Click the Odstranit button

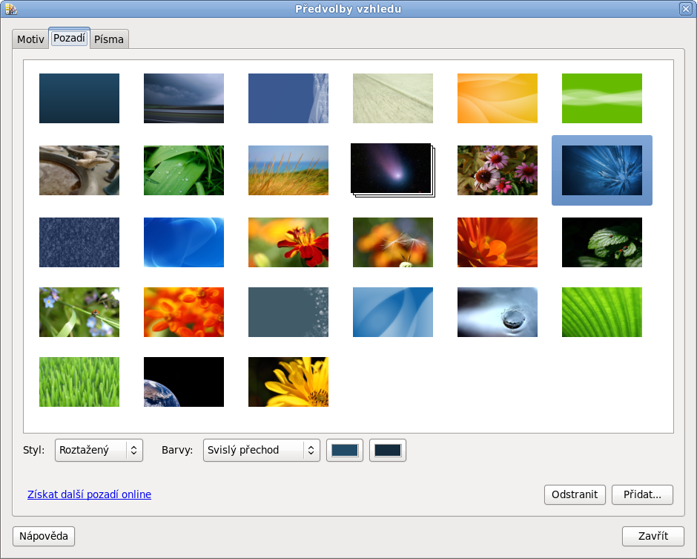(575, 494)
